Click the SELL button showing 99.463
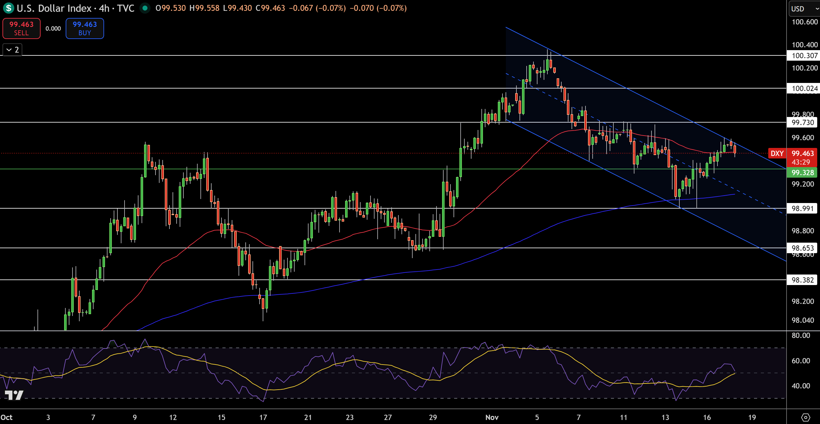This screenshot has width=820, height=424. point(21,28)
